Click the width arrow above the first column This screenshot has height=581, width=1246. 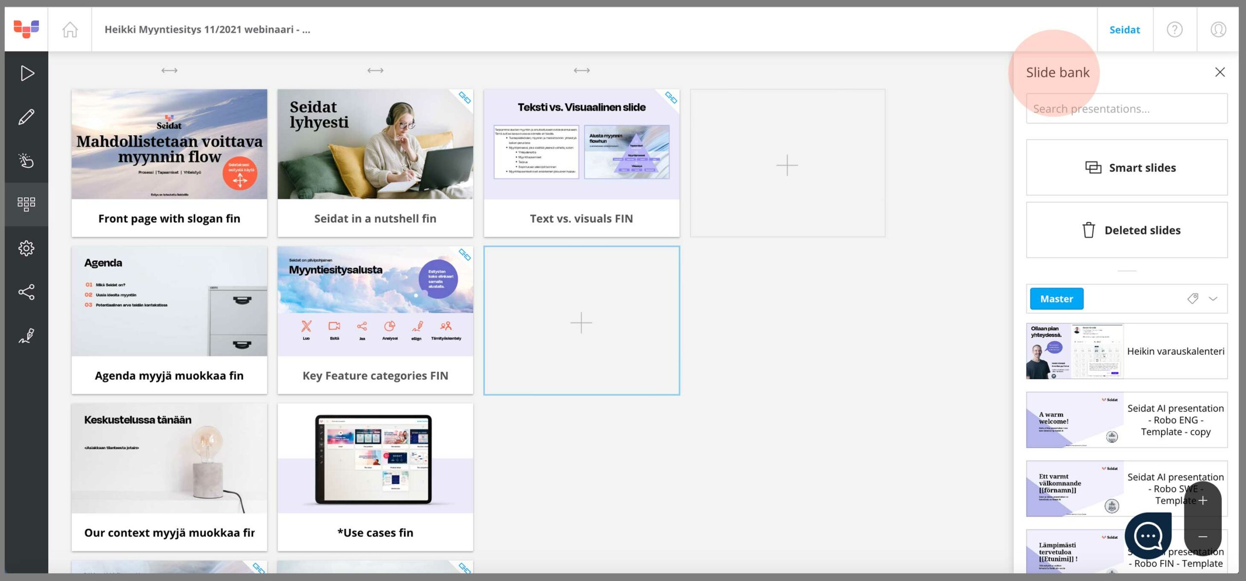point(169,71)
